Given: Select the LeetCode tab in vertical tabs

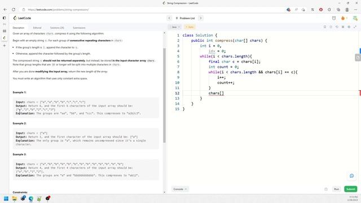Looking at the screenshot, I should (x=4, y=38).
